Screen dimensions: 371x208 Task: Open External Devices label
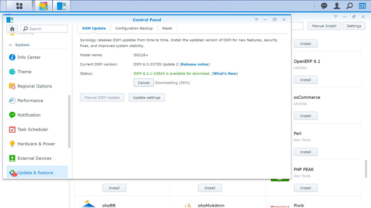point(34,158)
